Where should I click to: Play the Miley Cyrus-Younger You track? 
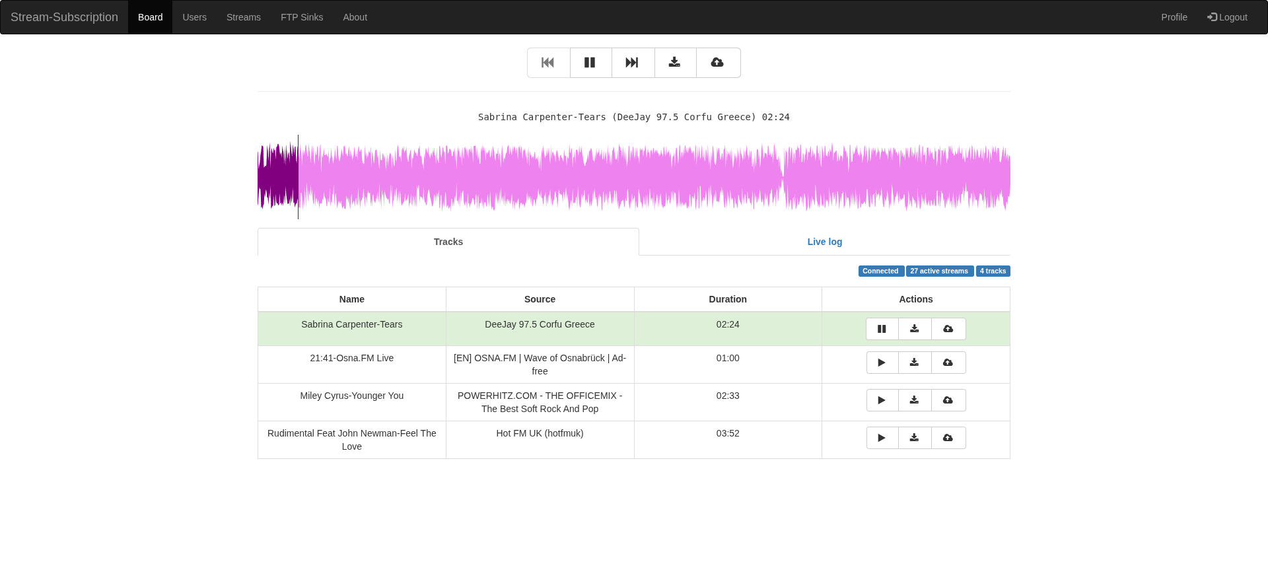point(882,400)
